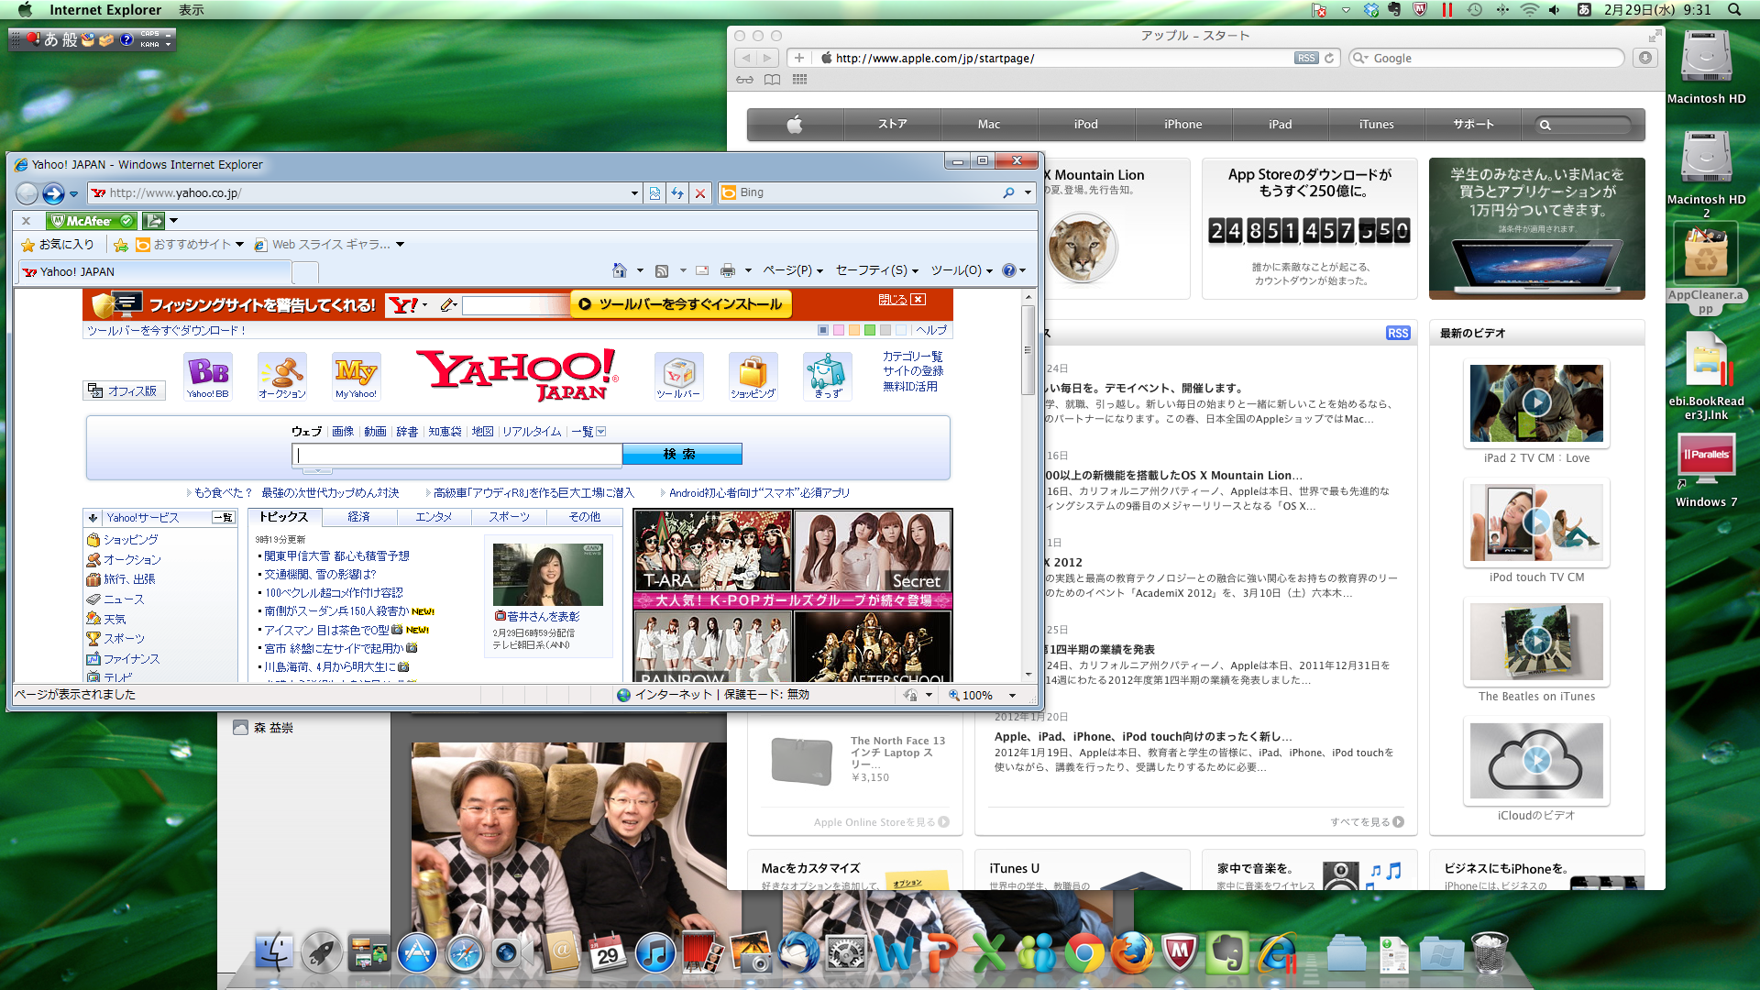Click the blue RSS button in Safari page
This screenshot has height=990, width=1760.
1398,334
